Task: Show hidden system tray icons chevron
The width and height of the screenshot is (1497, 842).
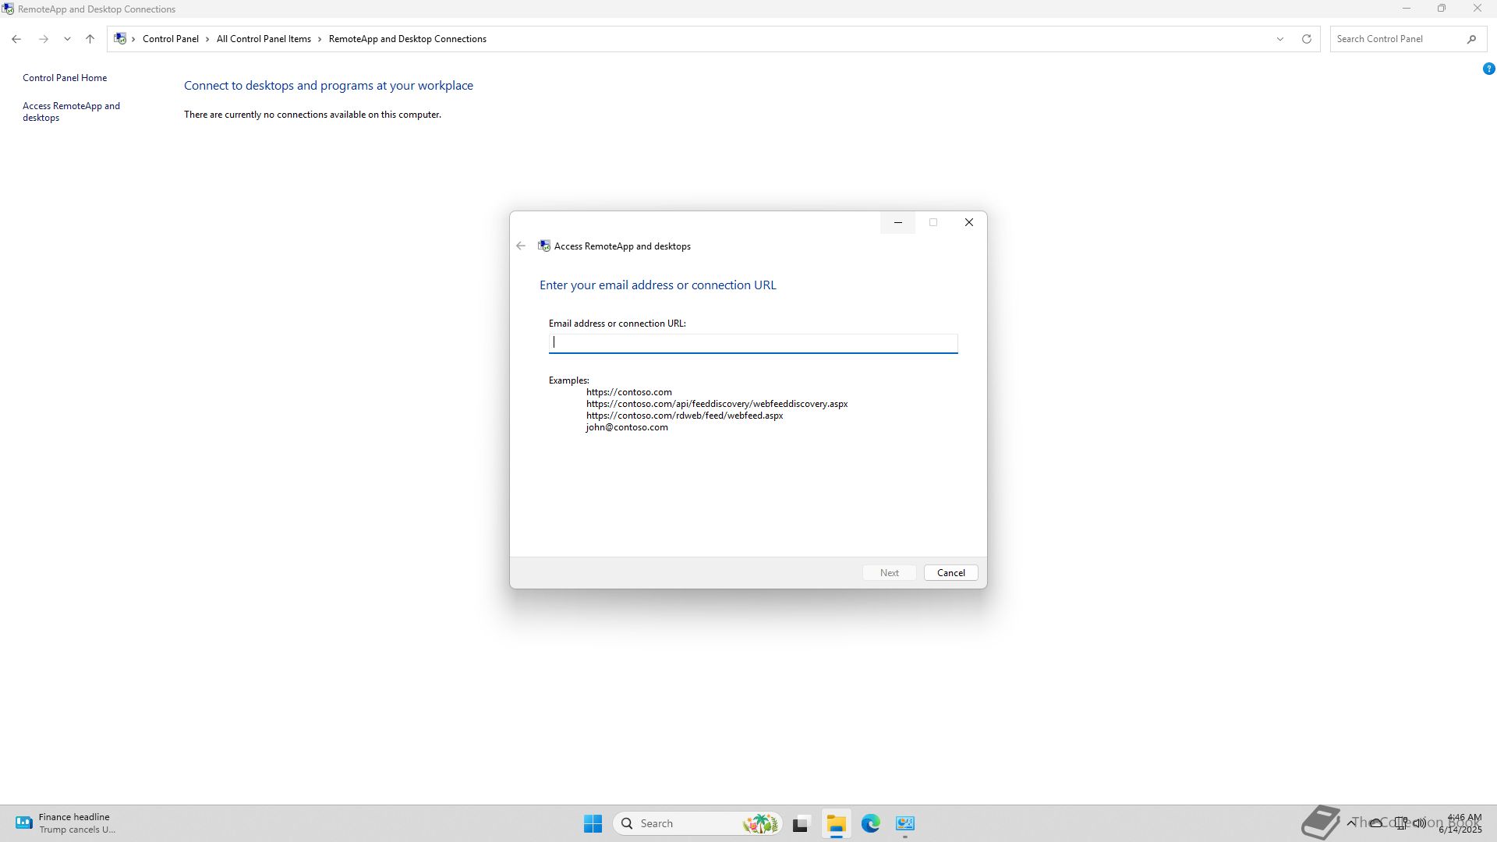Action: click(1350, 823)
